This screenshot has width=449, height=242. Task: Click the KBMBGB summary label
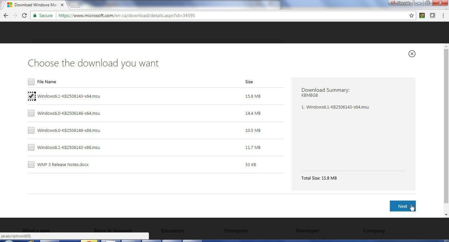[310, 95]
